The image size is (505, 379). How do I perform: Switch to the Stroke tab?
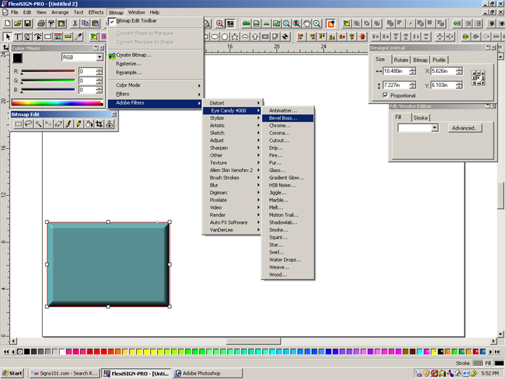(x=421, y=118)
